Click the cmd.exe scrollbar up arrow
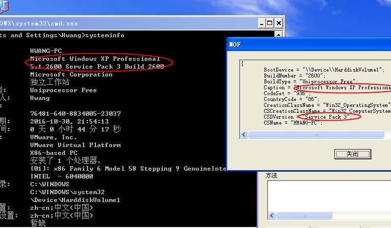The width and height of the screenshot is (391, 228). [278, 34]
